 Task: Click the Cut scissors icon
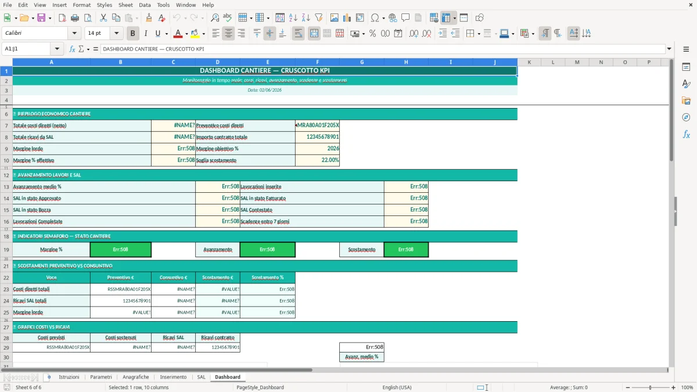point(103,17)
